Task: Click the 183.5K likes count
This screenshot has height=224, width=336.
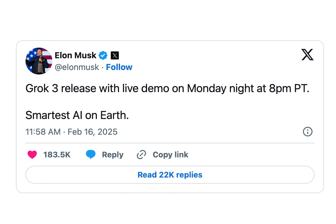Action: [x=57, y=155]
